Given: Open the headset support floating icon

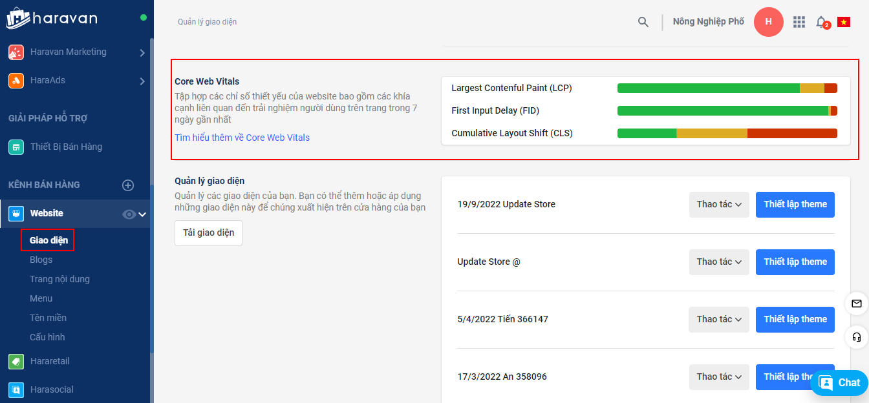Looking at the screenshot, I should point(857,337).
